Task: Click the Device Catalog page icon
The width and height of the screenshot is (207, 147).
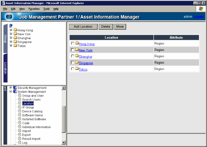Action: 19,111
